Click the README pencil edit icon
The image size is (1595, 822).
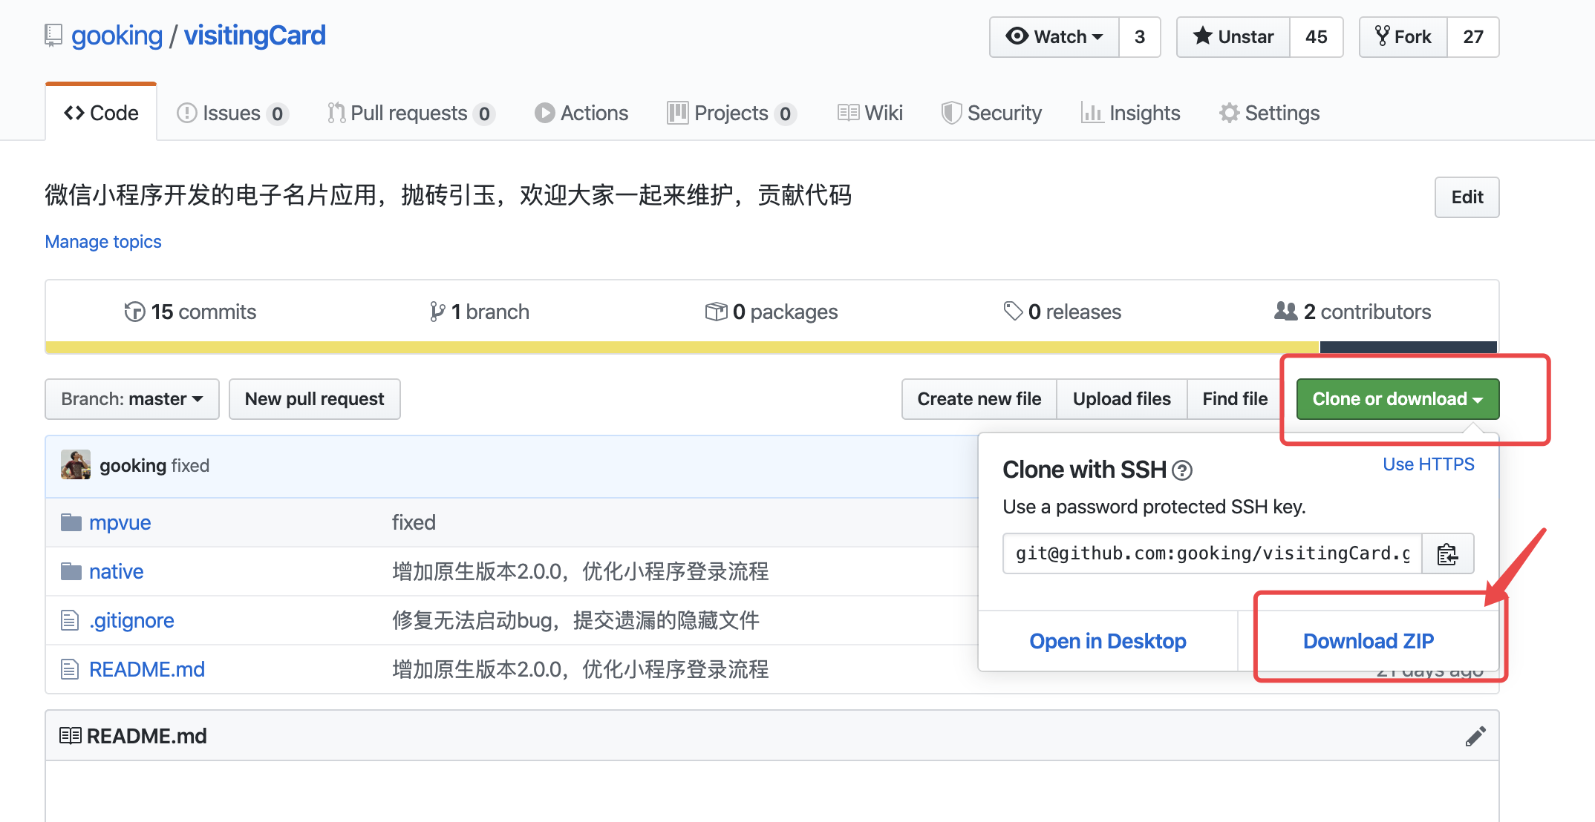pyautogui.click(x=1475, y=736)
